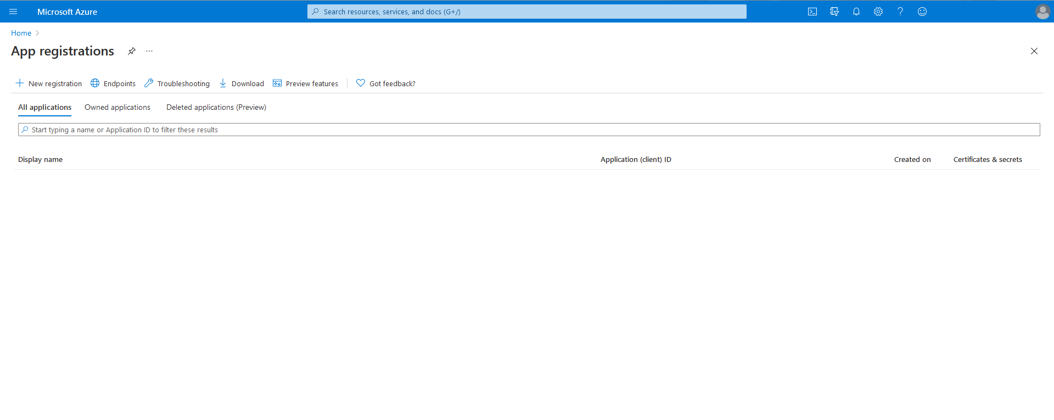The height and width of the screenshot is (420, 1054).
Task: Click the Help question mark icon
Action: tap(900, 12)
